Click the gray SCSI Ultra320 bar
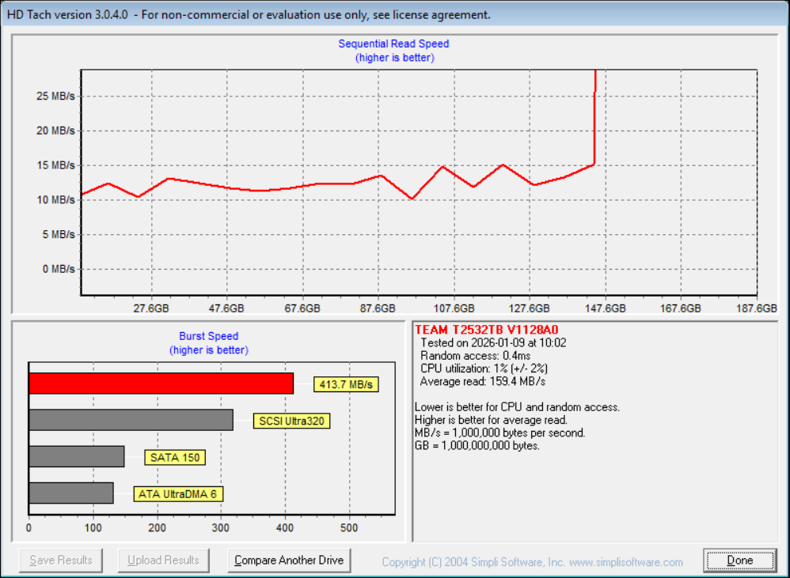 131,420
